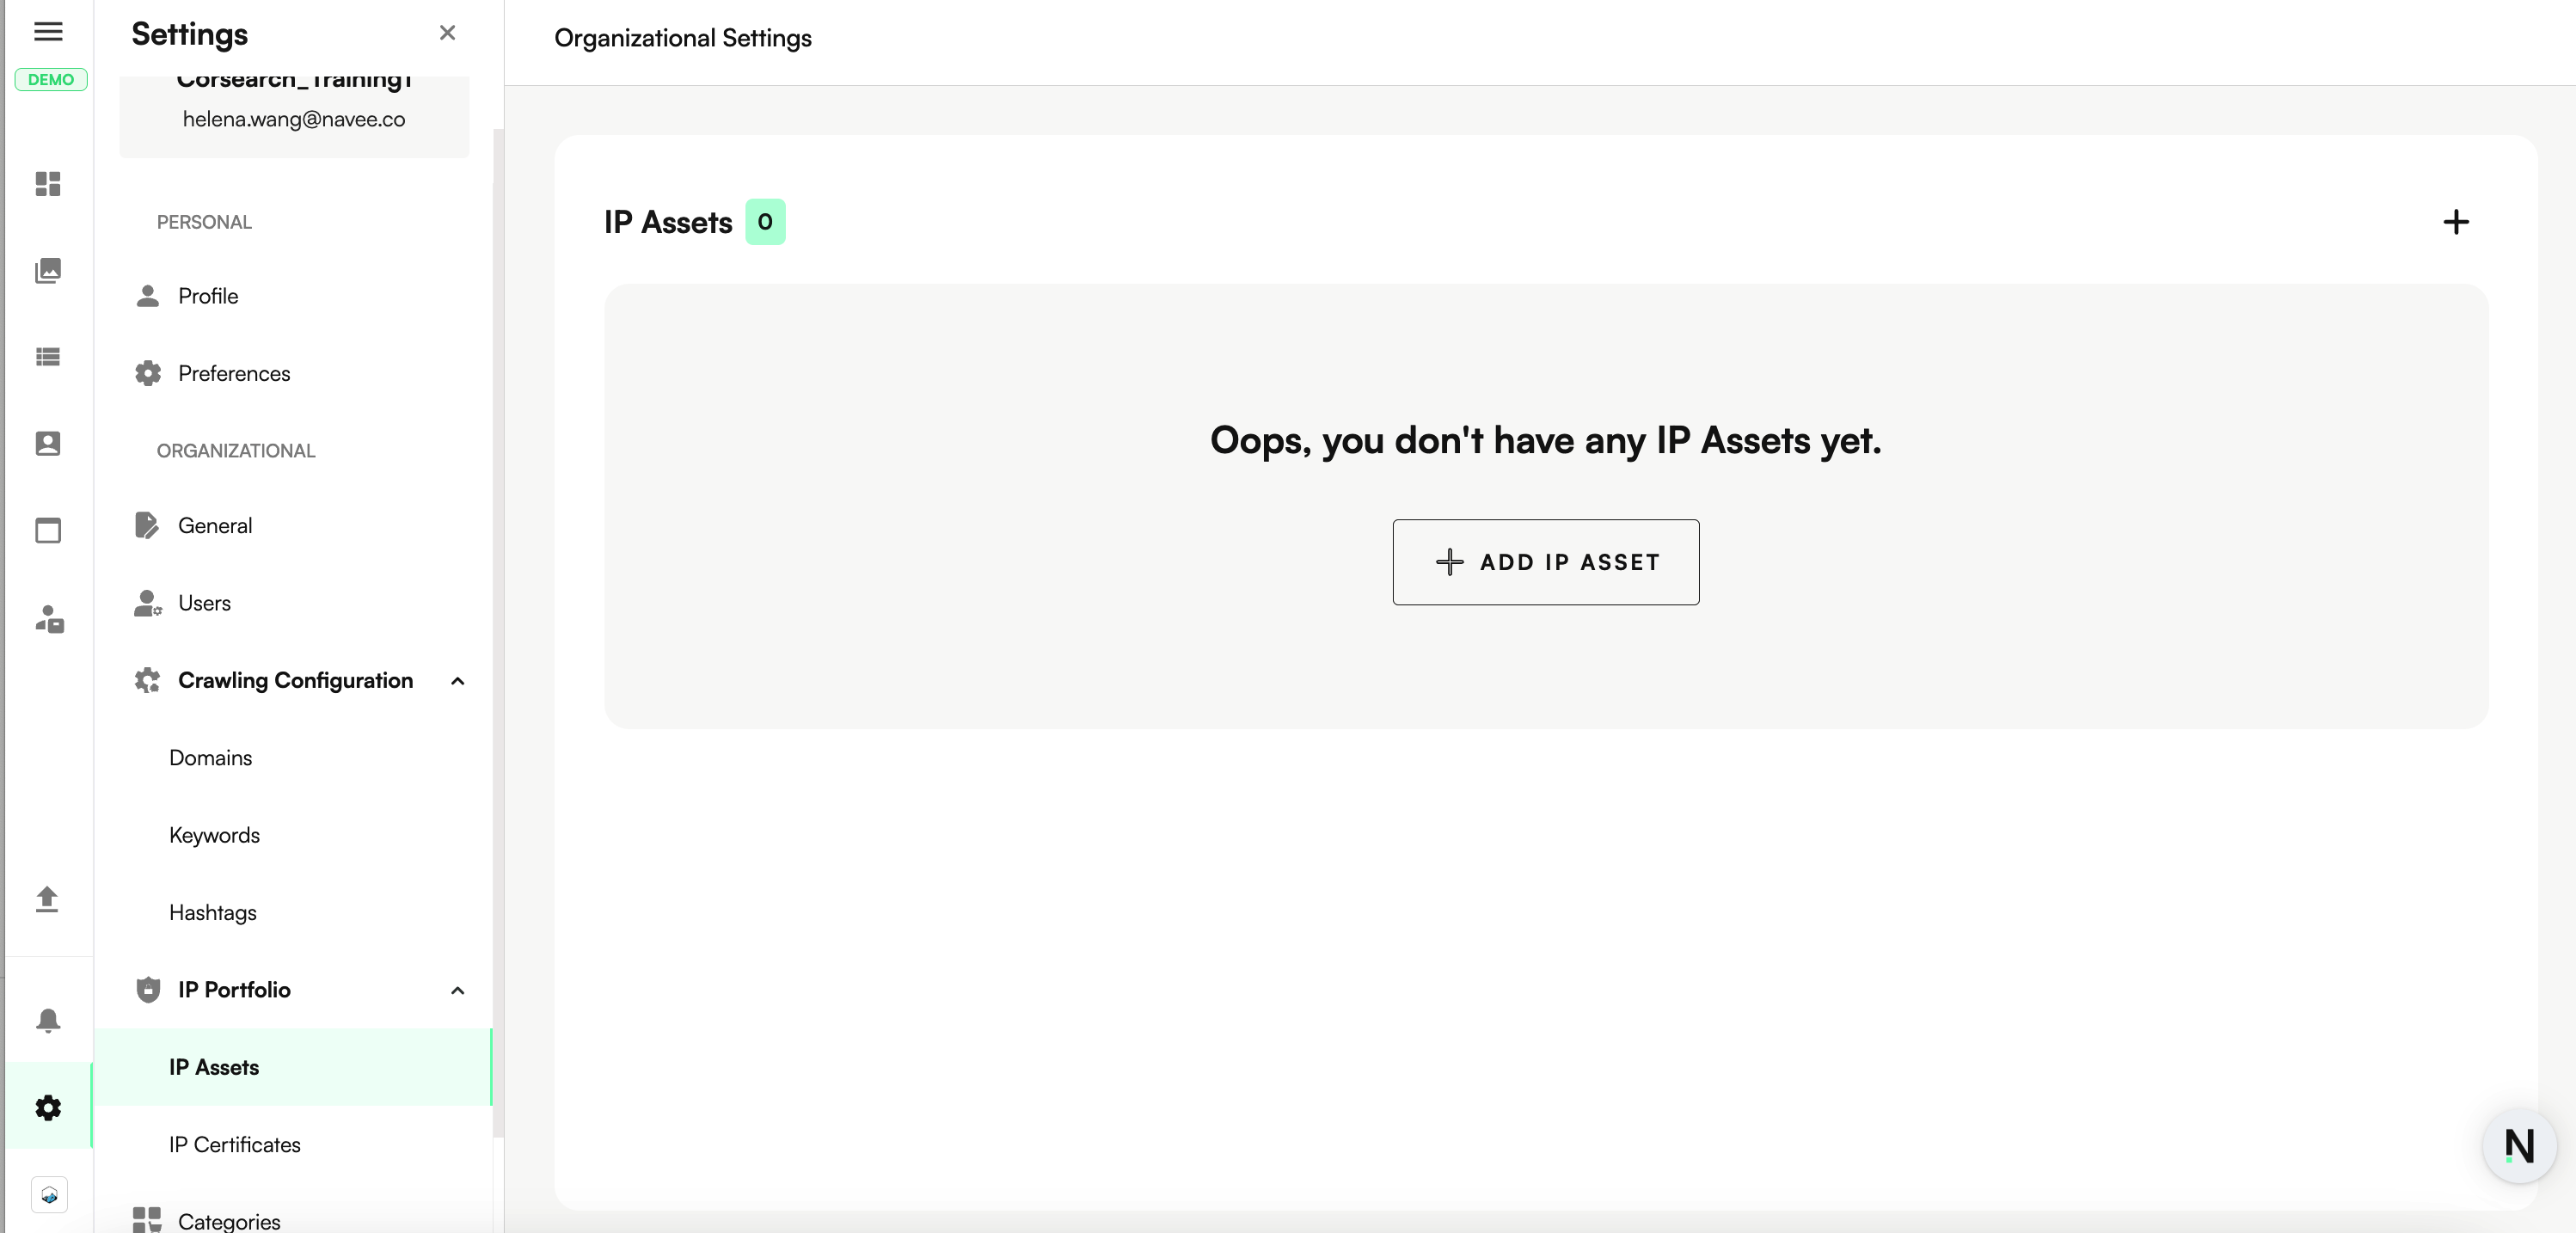Image resolution: width=2576 pixels, height=1233 pixels.
Task: Open the hamburger menu icon
Action: coord(48,32)
